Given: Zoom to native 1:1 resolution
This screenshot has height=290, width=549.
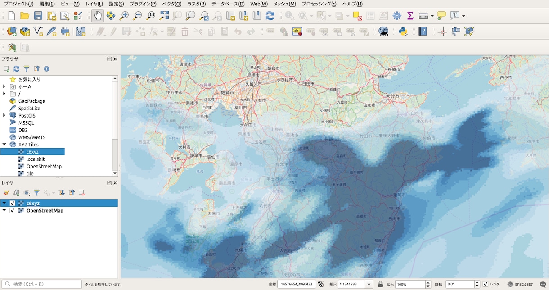Looking at the screenshot, I should (x=151, y=16).
